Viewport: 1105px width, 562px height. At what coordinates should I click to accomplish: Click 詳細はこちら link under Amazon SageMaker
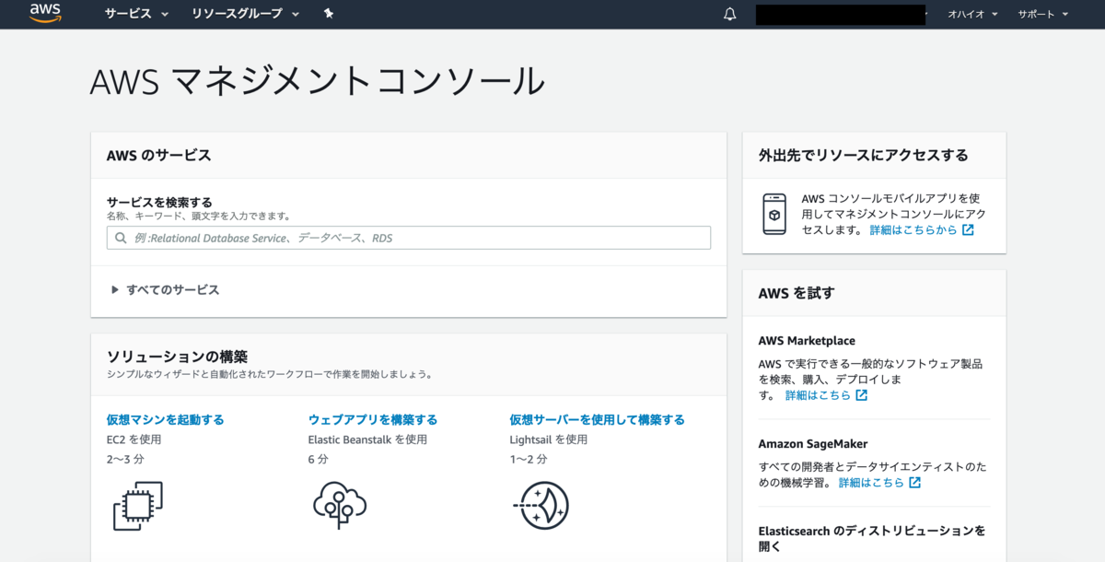click(x=871, y=483)
